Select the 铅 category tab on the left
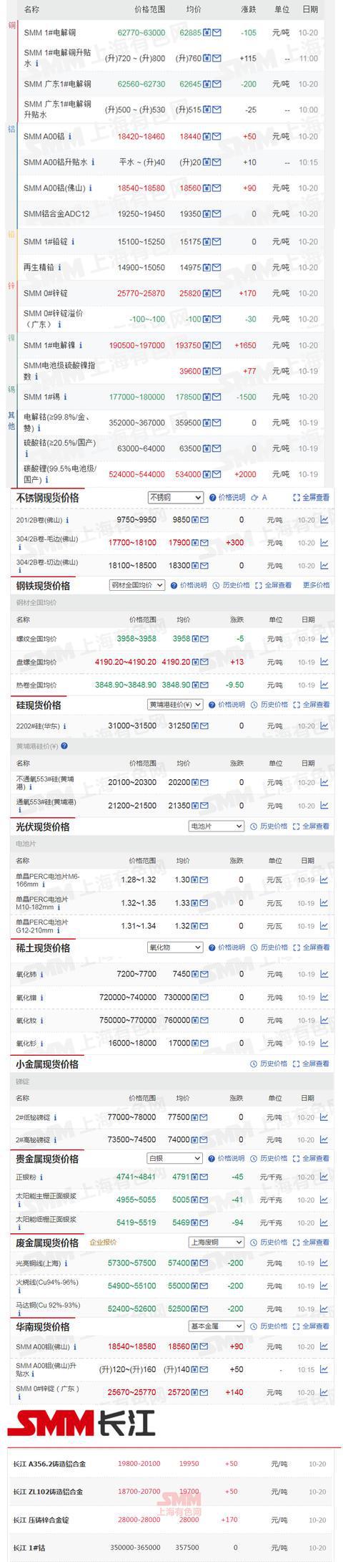 point(11,234)
